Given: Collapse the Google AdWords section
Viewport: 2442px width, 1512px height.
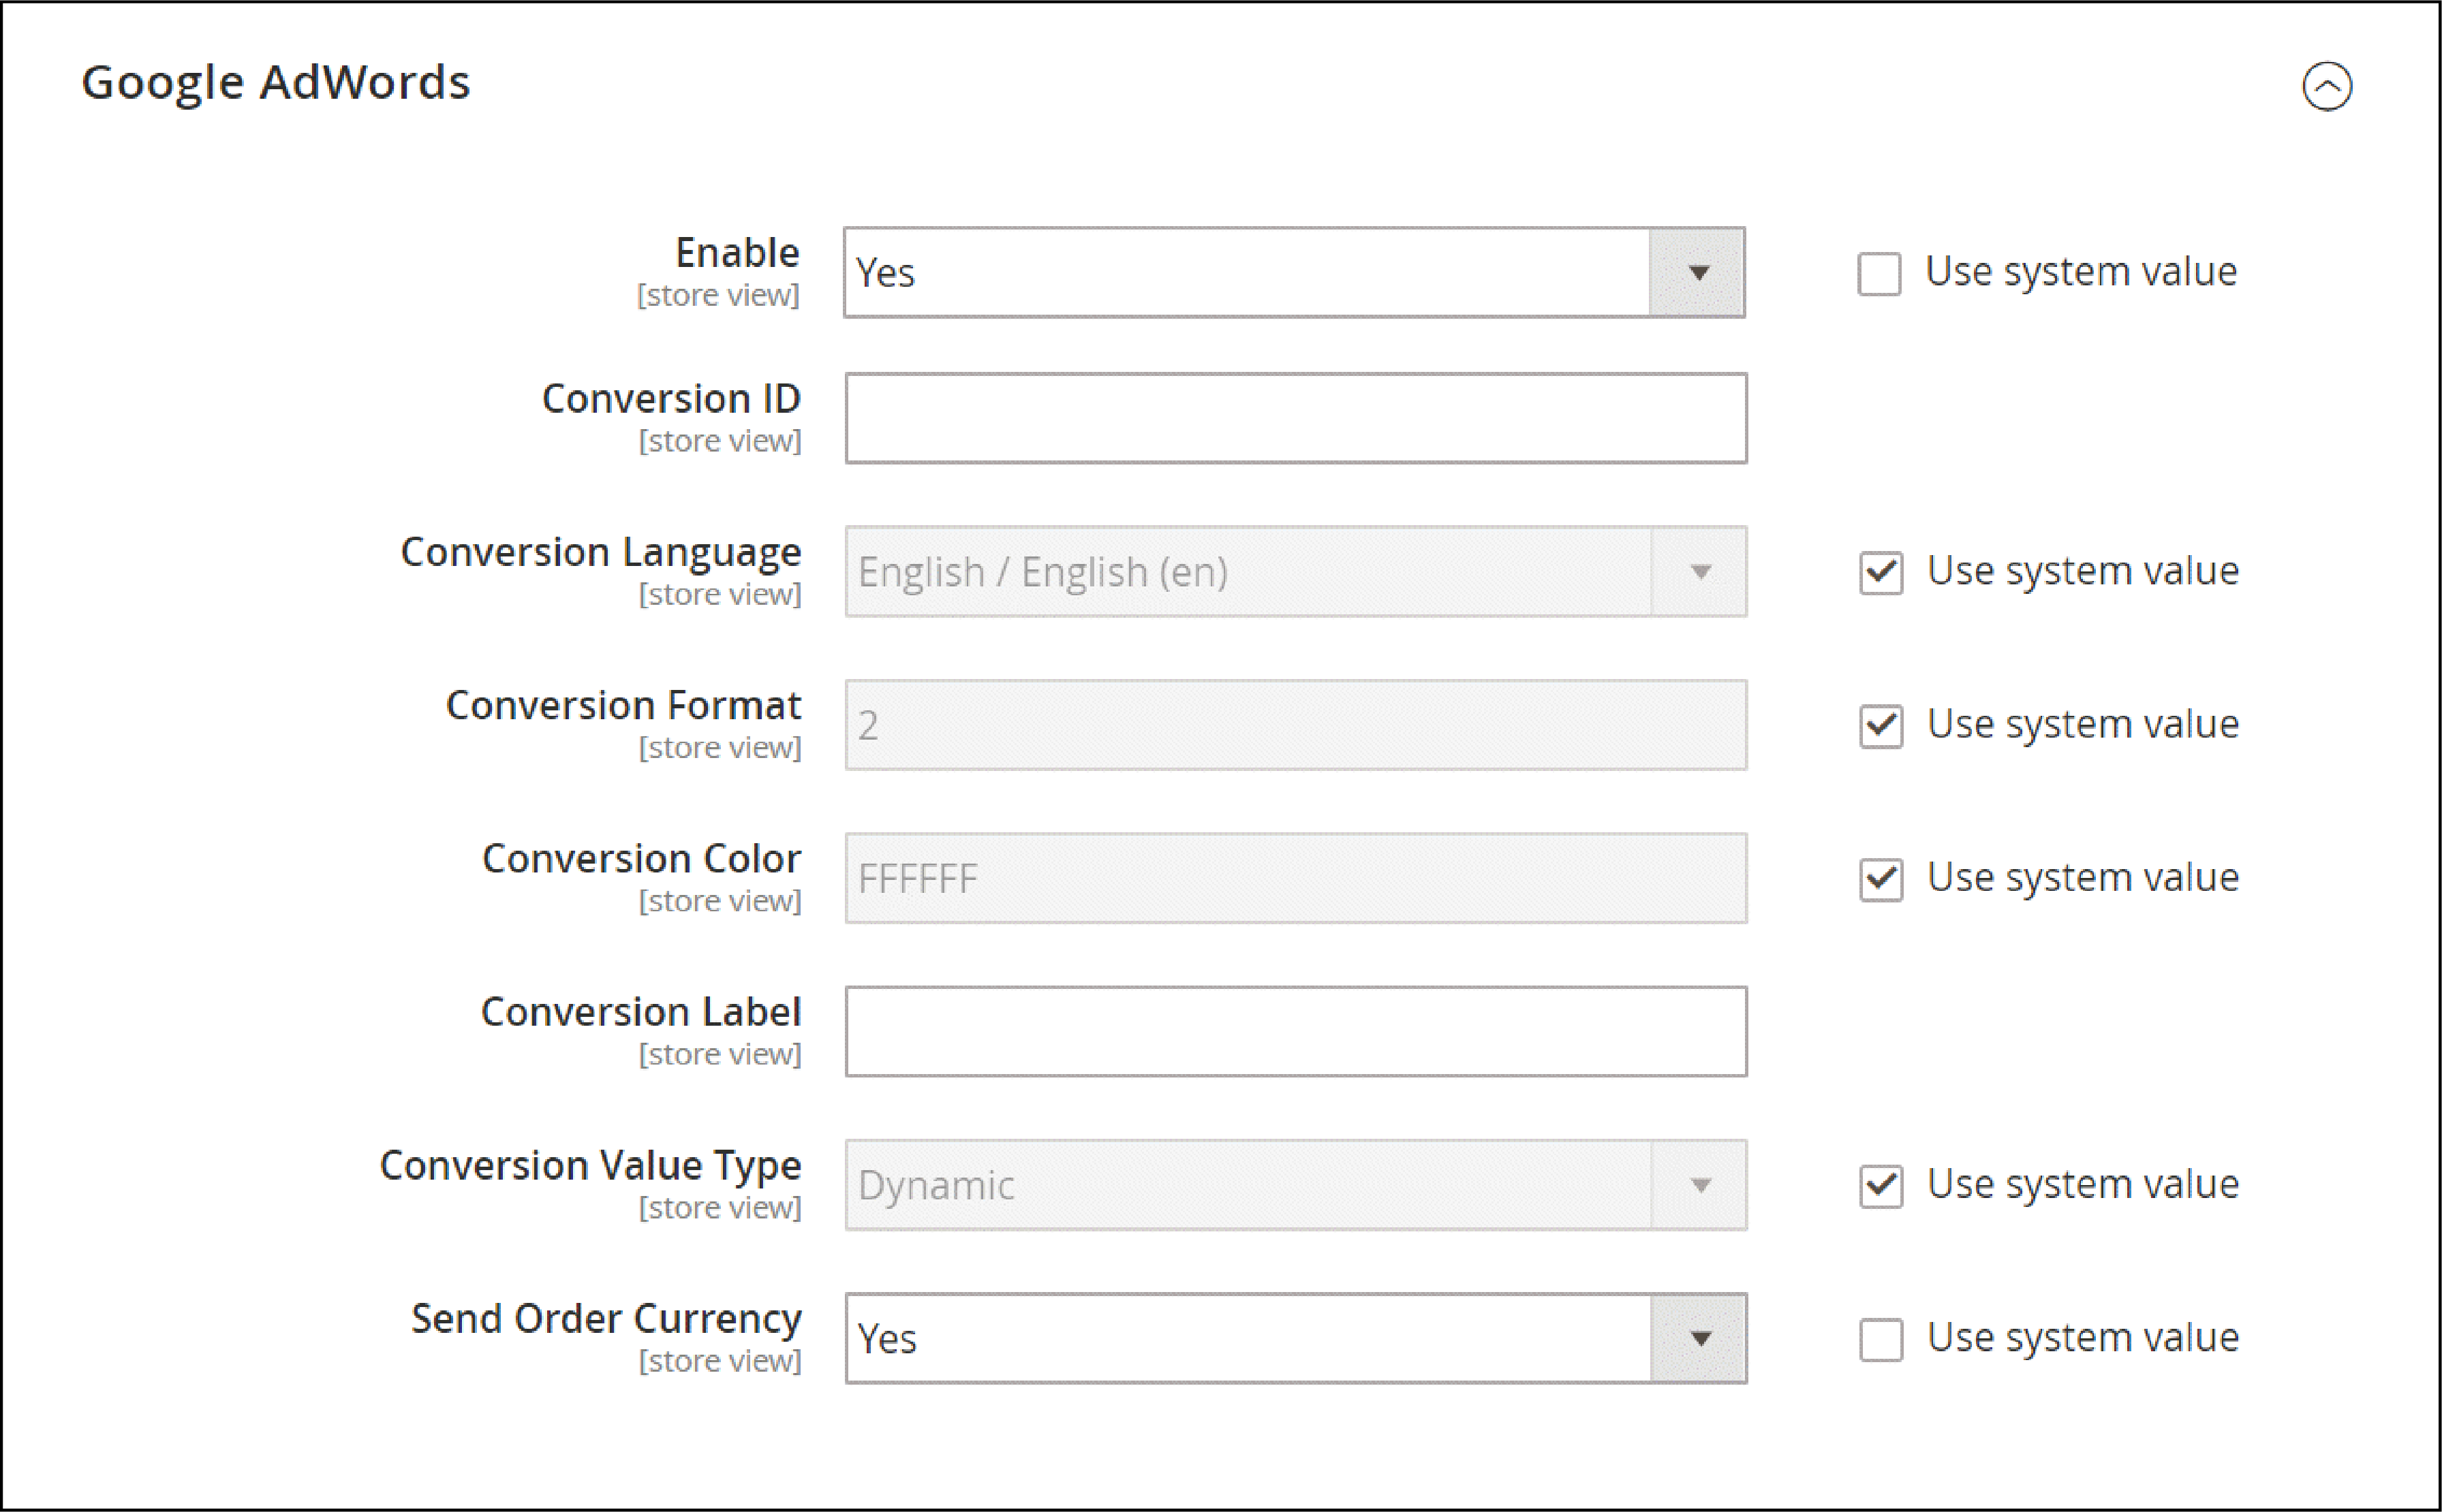Looking at the screenshot, I should click(2327, 86).
